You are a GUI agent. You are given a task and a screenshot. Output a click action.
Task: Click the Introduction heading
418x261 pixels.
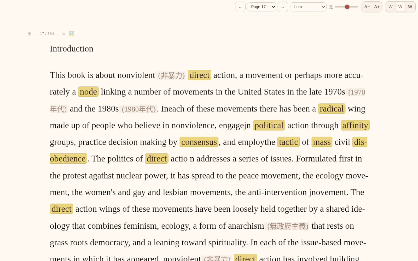[x=72, y=49]
